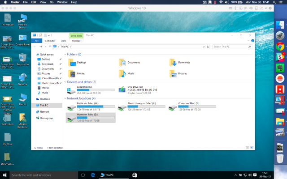Expand the ribbon with the chevron
This screenshot has height=179, width=287.
(248, 41)
